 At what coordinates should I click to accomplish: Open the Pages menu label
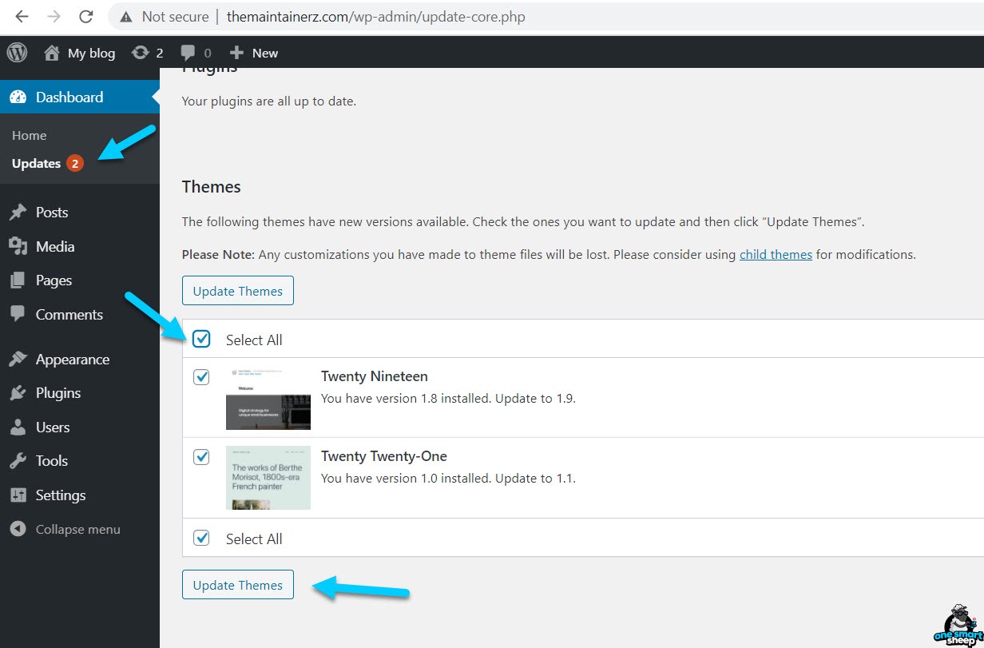54,280
